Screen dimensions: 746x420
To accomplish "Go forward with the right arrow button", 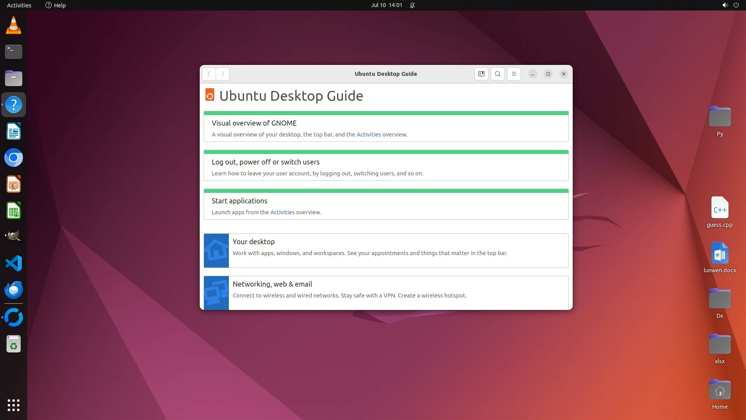I will click(223, 74).
